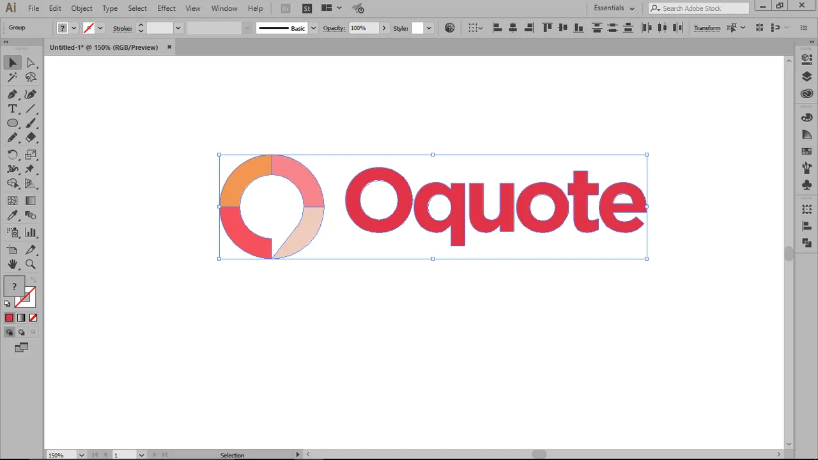Open the Symbols (club) panel

[x=806, y=185]
